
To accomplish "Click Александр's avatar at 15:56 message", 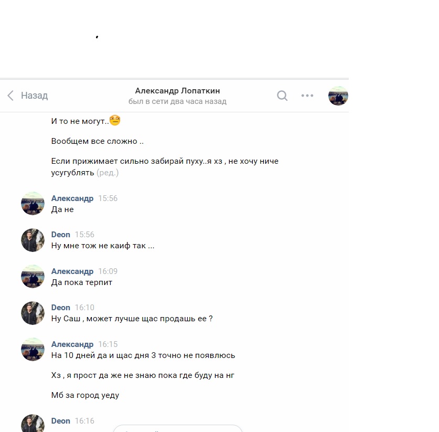I will coord(33,203).
